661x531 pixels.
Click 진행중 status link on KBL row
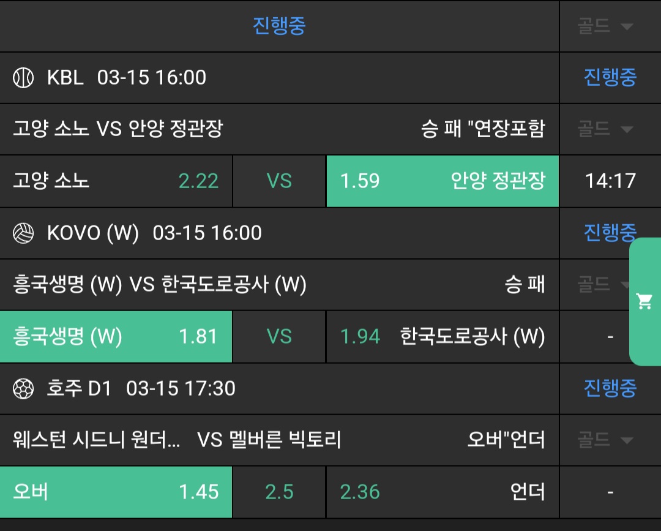point(610,78)
